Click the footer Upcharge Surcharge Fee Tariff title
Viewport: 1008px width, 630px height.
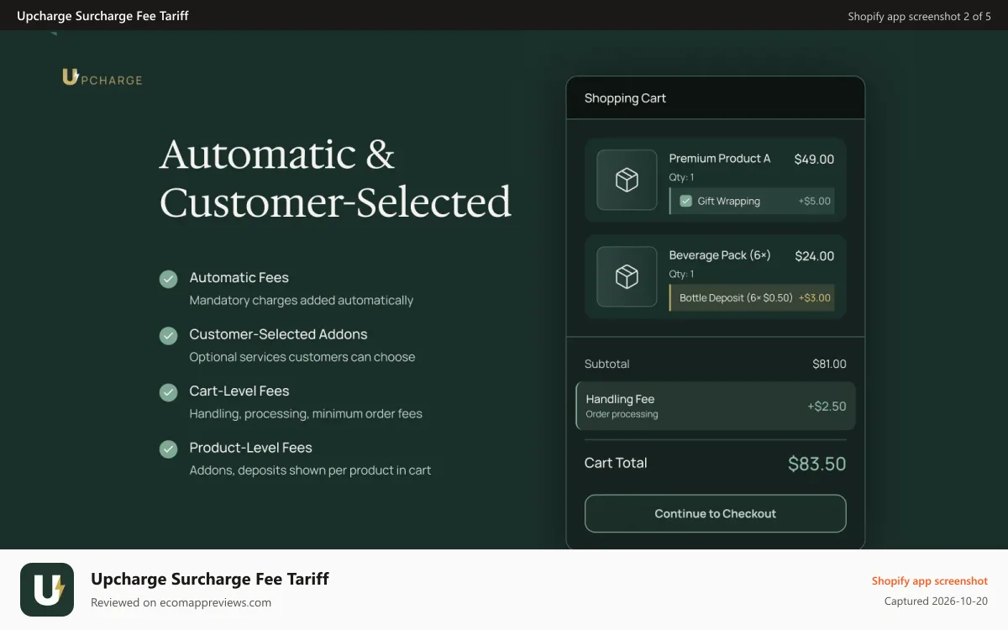tap(210, 579)
